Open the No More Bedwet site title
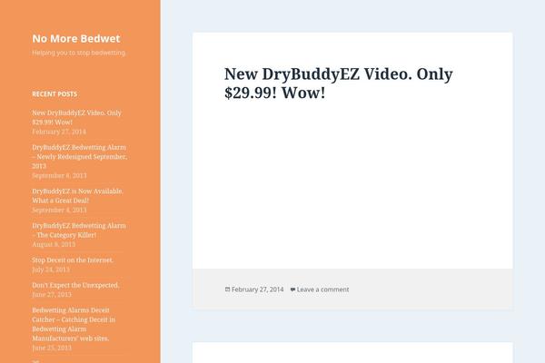Screen dimensions: 545x363 point(76,38)
